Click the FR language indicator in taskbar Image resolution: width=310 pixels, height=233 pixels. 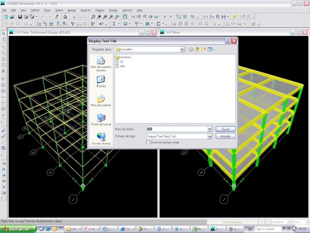coord(250,229)
